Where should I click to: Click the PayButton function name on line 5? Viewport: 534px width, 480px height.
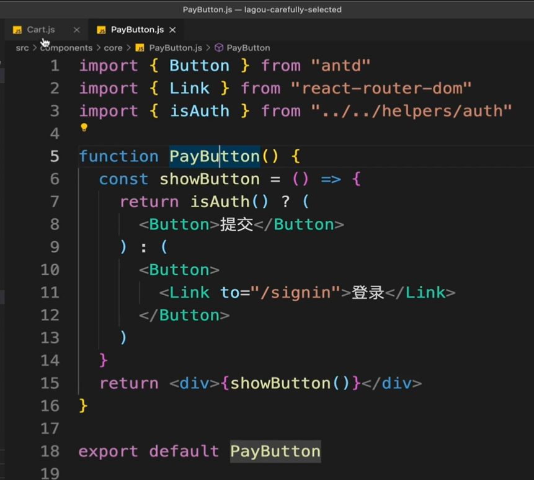click(x=215, y=157)
